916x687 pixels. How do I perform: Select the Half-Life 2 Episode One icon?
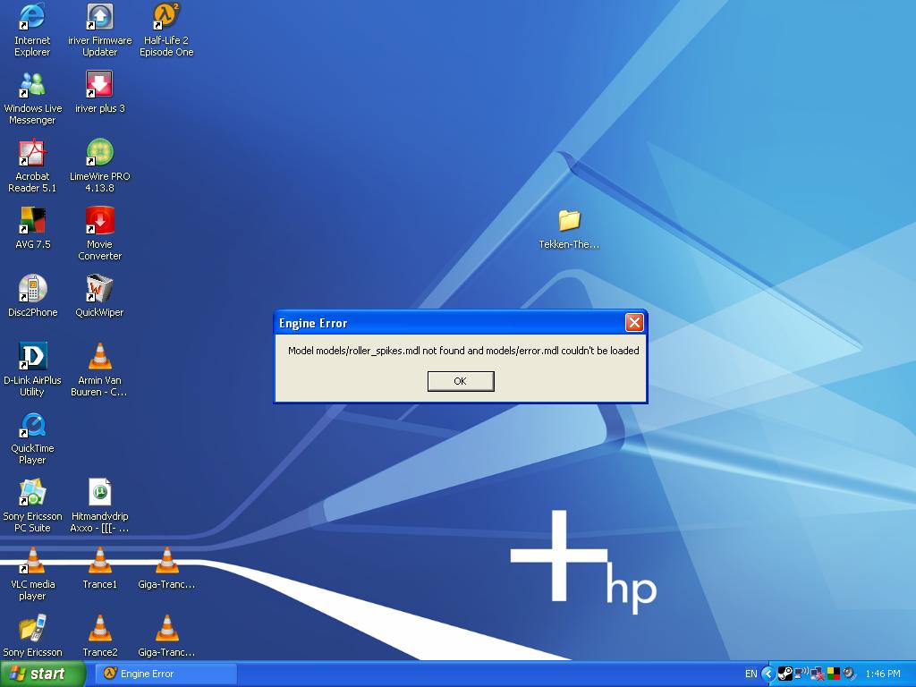tap(166, 30)
